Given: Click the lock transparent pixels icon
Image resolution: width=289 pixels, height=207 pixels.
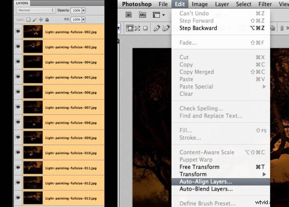Looking at the screenshot, I should pos(27,19).
